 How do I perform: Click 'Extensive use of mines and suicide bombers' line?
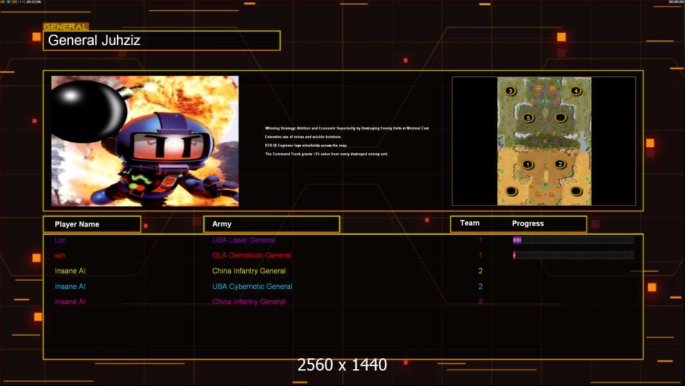click(303, 137)
